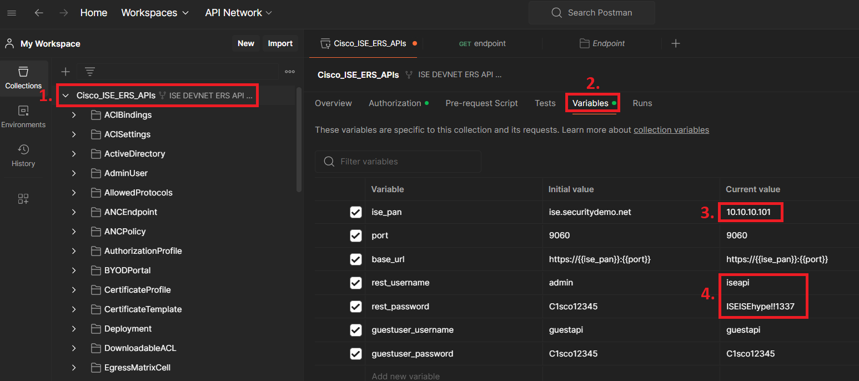Open the filter icon above the collection list

click(89, 71)
